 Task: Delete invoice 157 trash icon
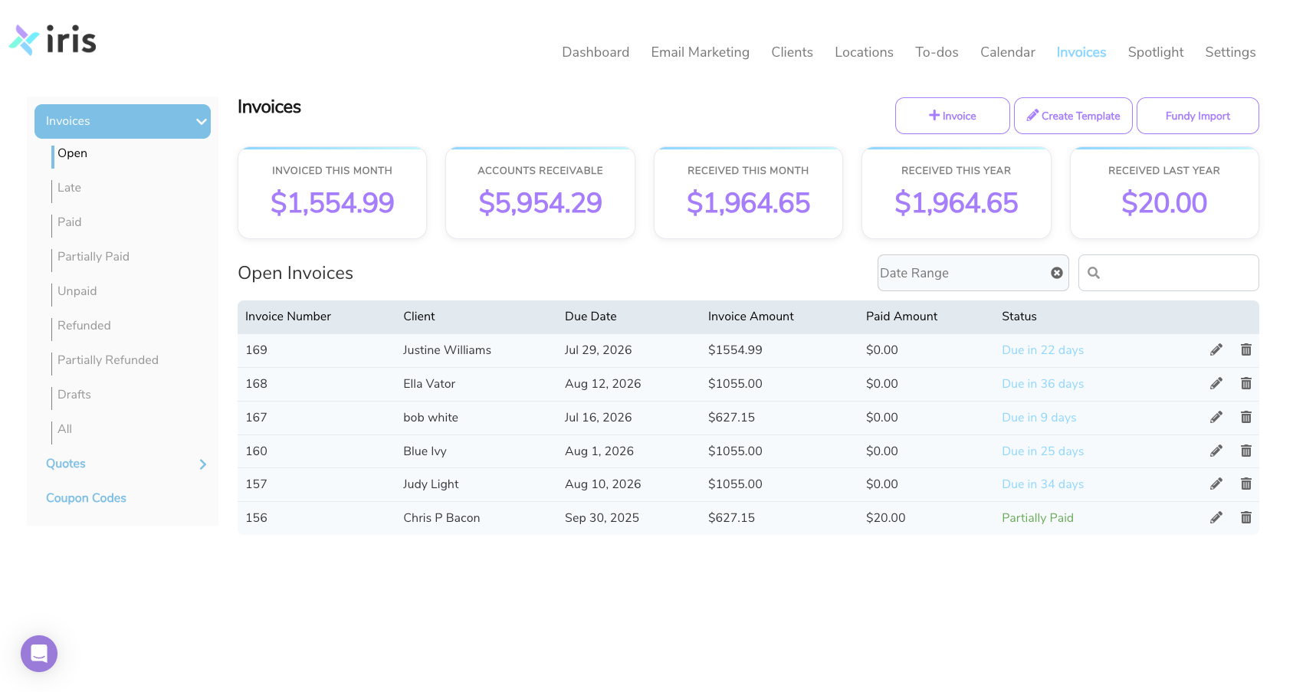(x=1246, y=484)
